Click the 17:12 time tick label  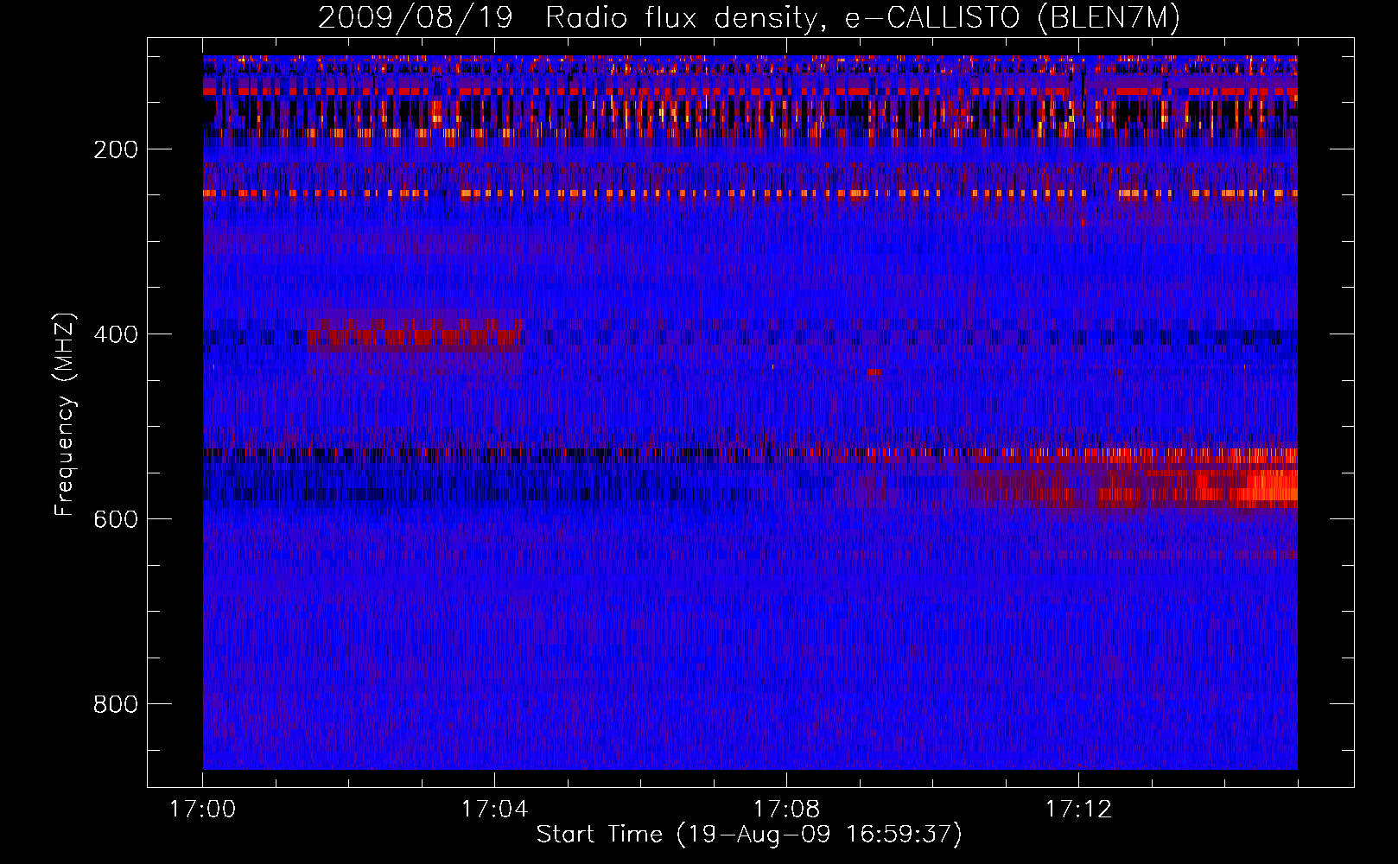pyautogui.click(x=1078, y=810)
